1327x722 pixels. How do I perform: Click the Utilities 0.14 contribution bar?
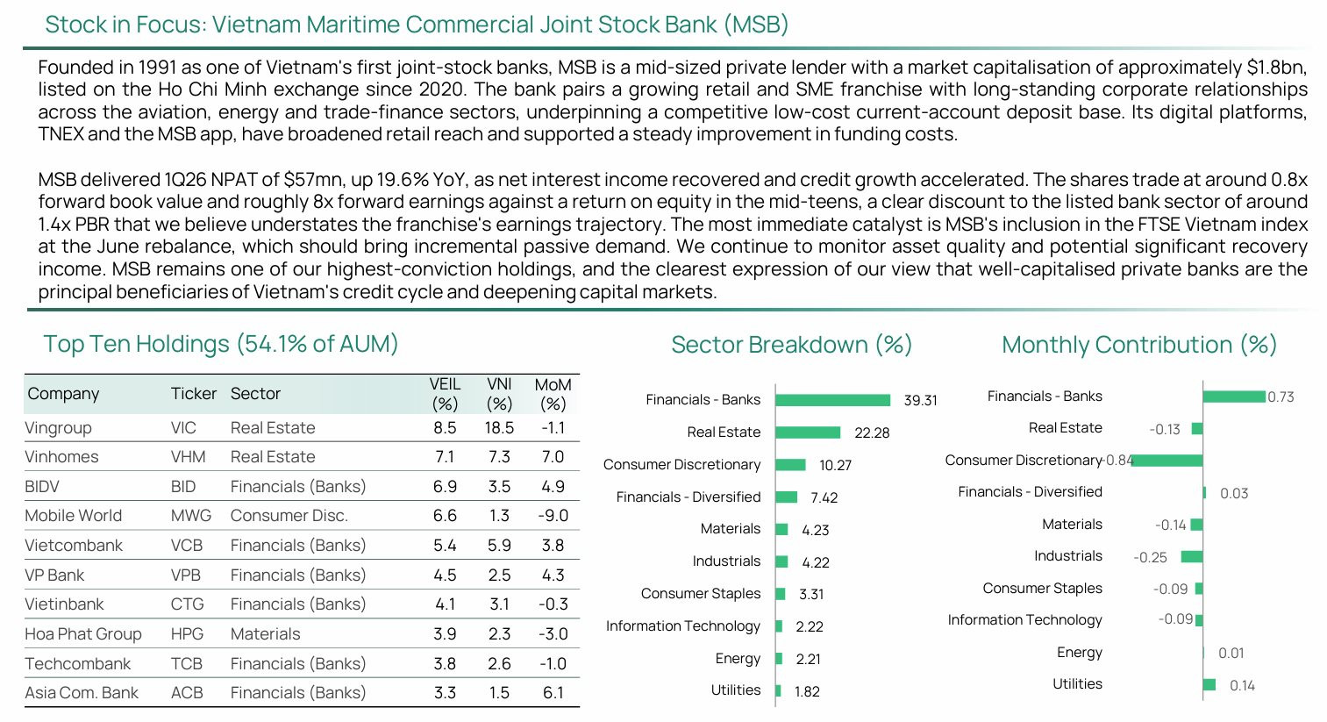pyautogui.click(x=1209, y=685)
